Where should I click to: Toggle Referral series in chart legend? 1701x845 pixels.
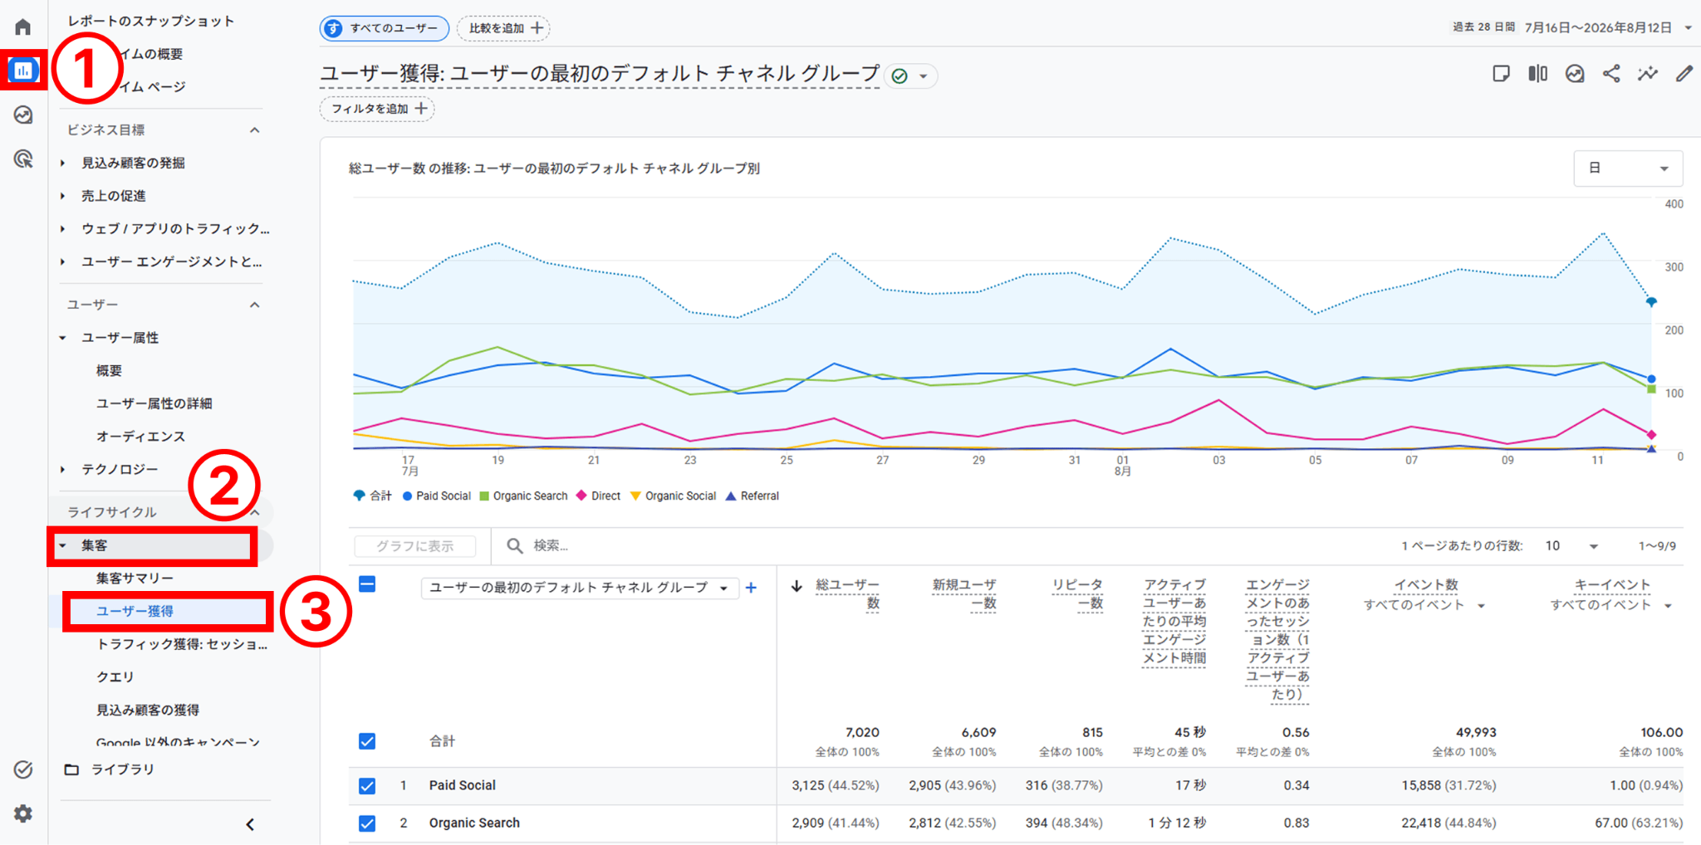click(752, 496)
